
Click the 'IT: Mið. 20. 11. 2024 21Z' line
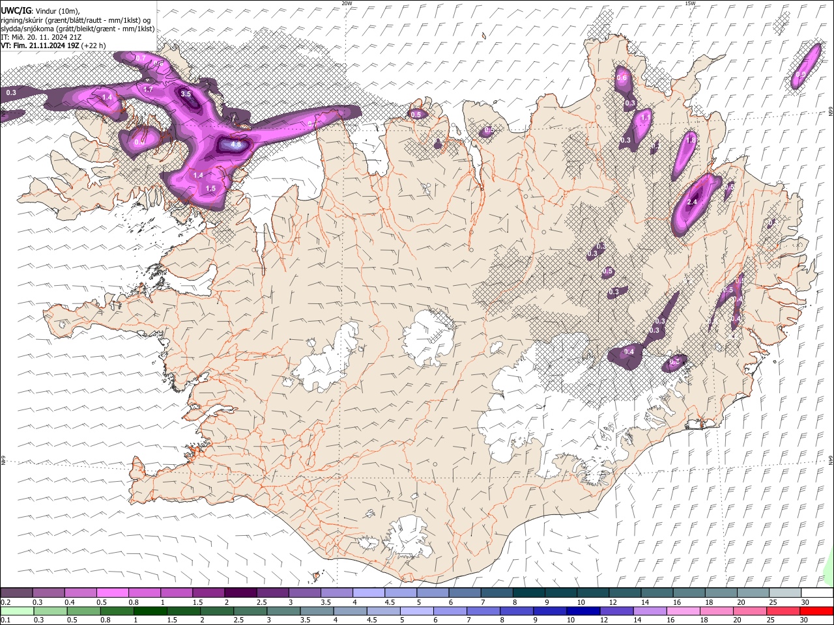[41, 37]
